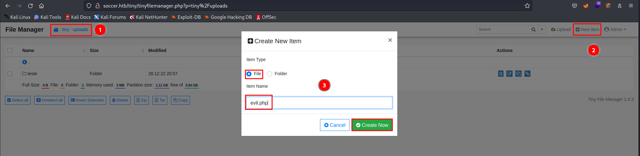Bookmark this page with the star icon
640x156 pixels.
coord(527,6)
